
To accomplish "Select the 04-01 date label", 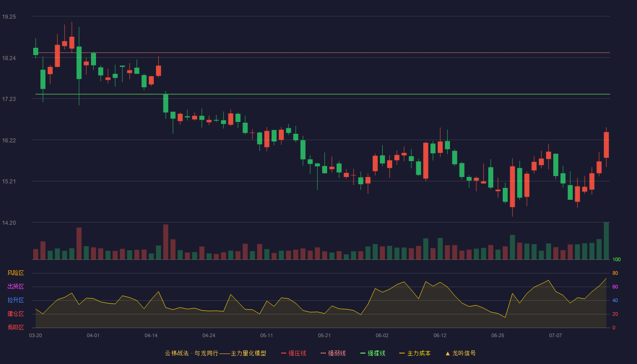I will pyautogui.click(x=93, y=335).
